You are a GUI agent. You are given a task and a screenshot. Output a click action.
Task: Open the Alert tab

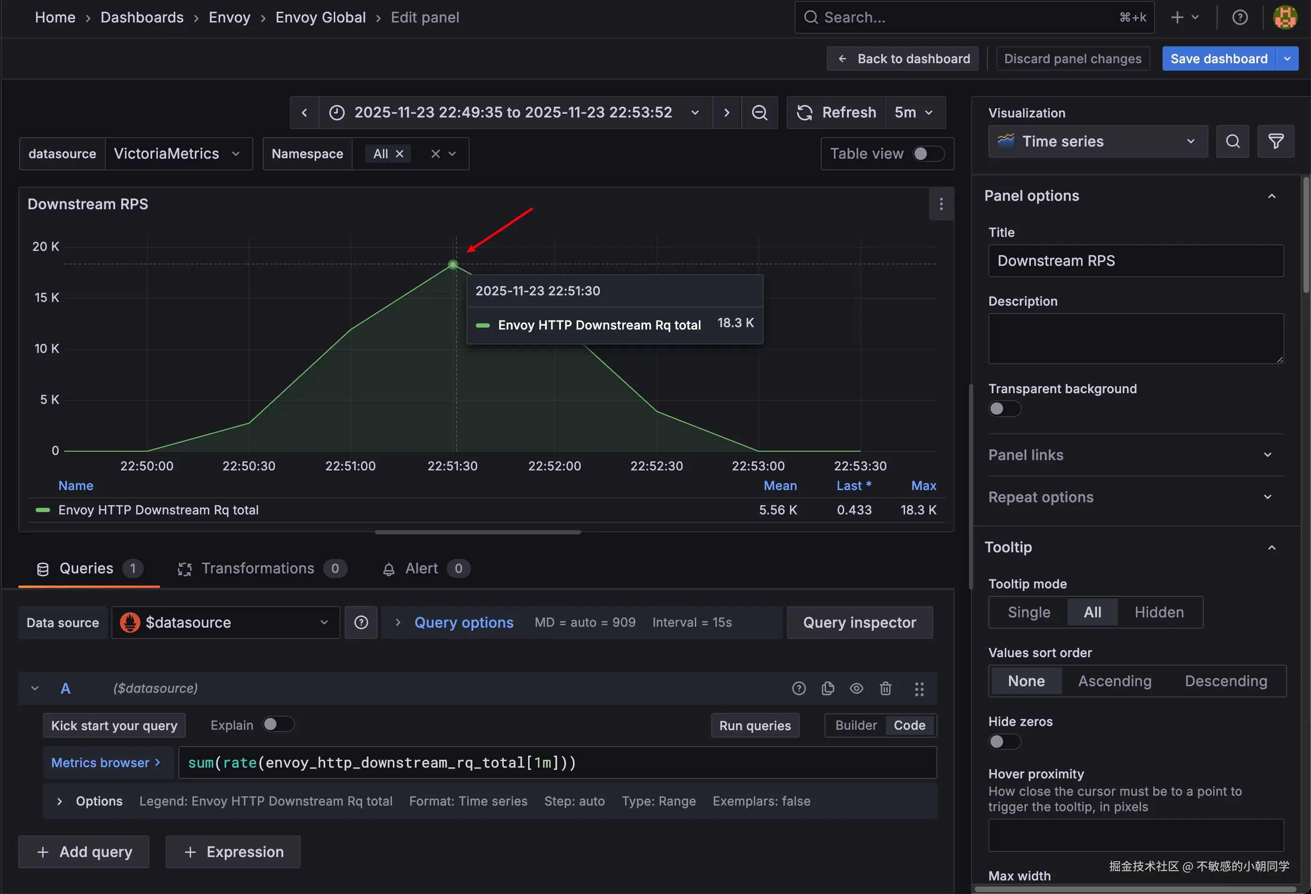pyautogui.click(x=421, y=569)
